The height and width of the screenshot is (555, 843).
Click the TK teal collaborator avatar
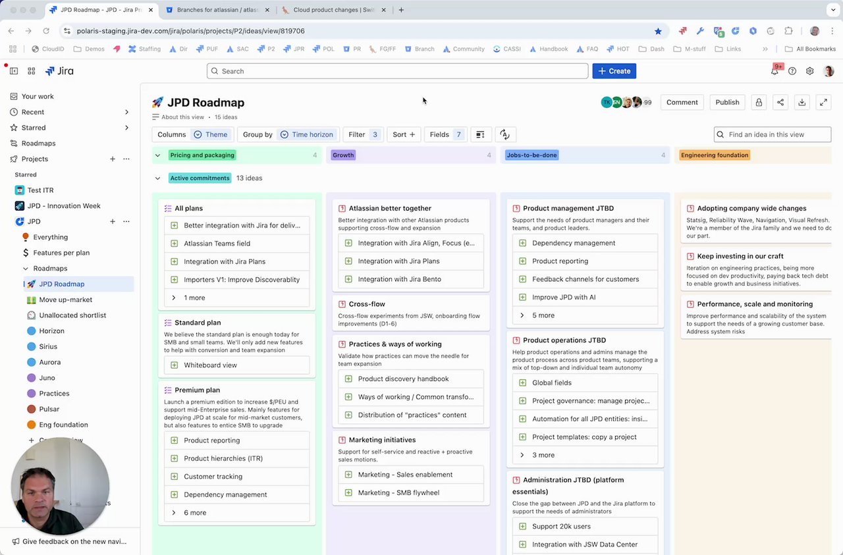[x=607, y=102]
